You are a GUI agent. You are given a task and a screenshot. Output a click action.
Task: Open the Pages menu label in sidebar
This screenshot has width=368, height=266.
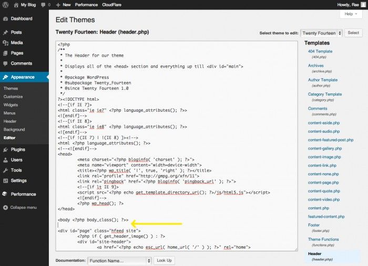(17, 53)
